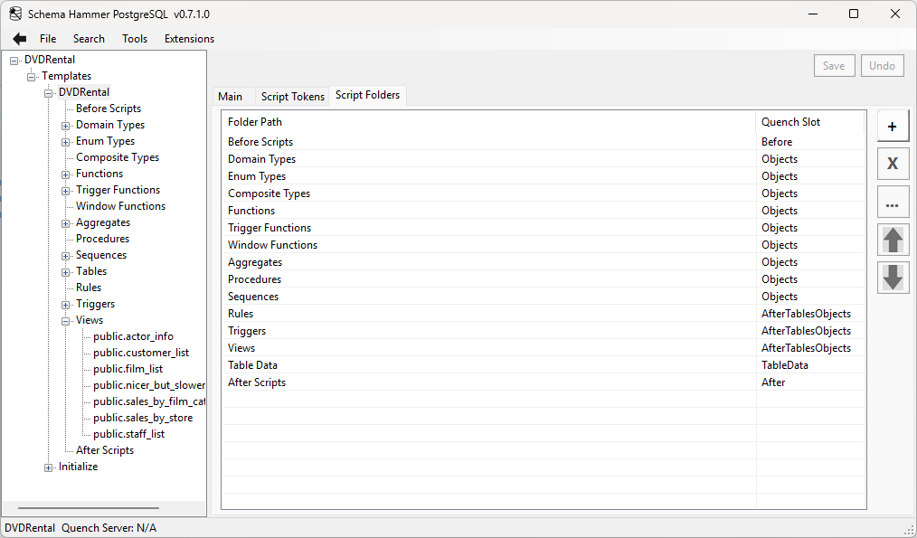Click the add (+) row button
This screenshot has height=538, width=917.
893,126
